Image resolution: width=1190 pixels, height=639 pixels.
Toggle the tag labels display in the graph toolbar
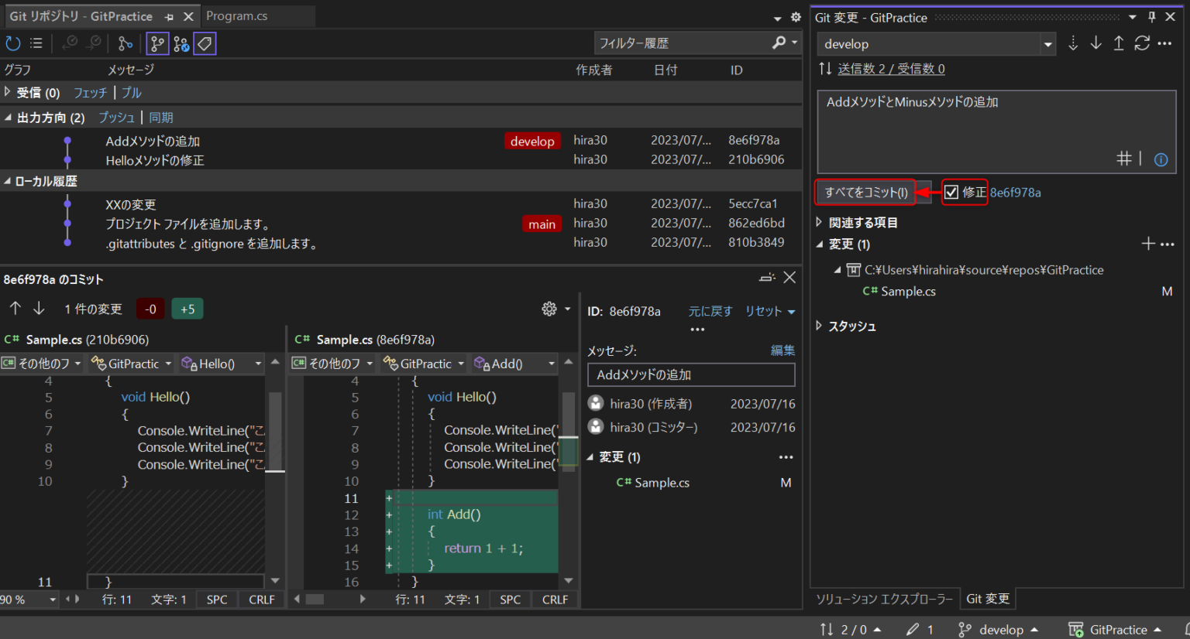coord(205,43)
